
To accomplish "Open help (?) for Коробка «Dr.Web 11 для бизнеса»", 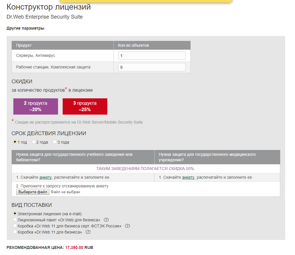I will (x=88, y=232).
